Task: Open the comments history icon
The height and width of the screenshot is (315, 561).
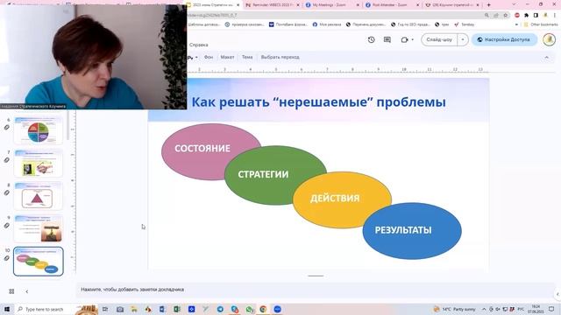Action: coord(387,39)
